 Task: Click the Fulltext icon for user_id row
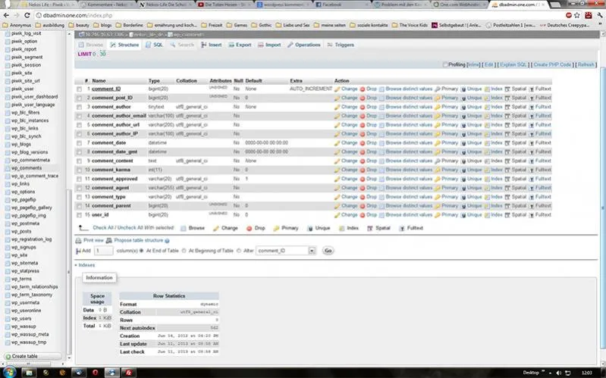(532, 215)
